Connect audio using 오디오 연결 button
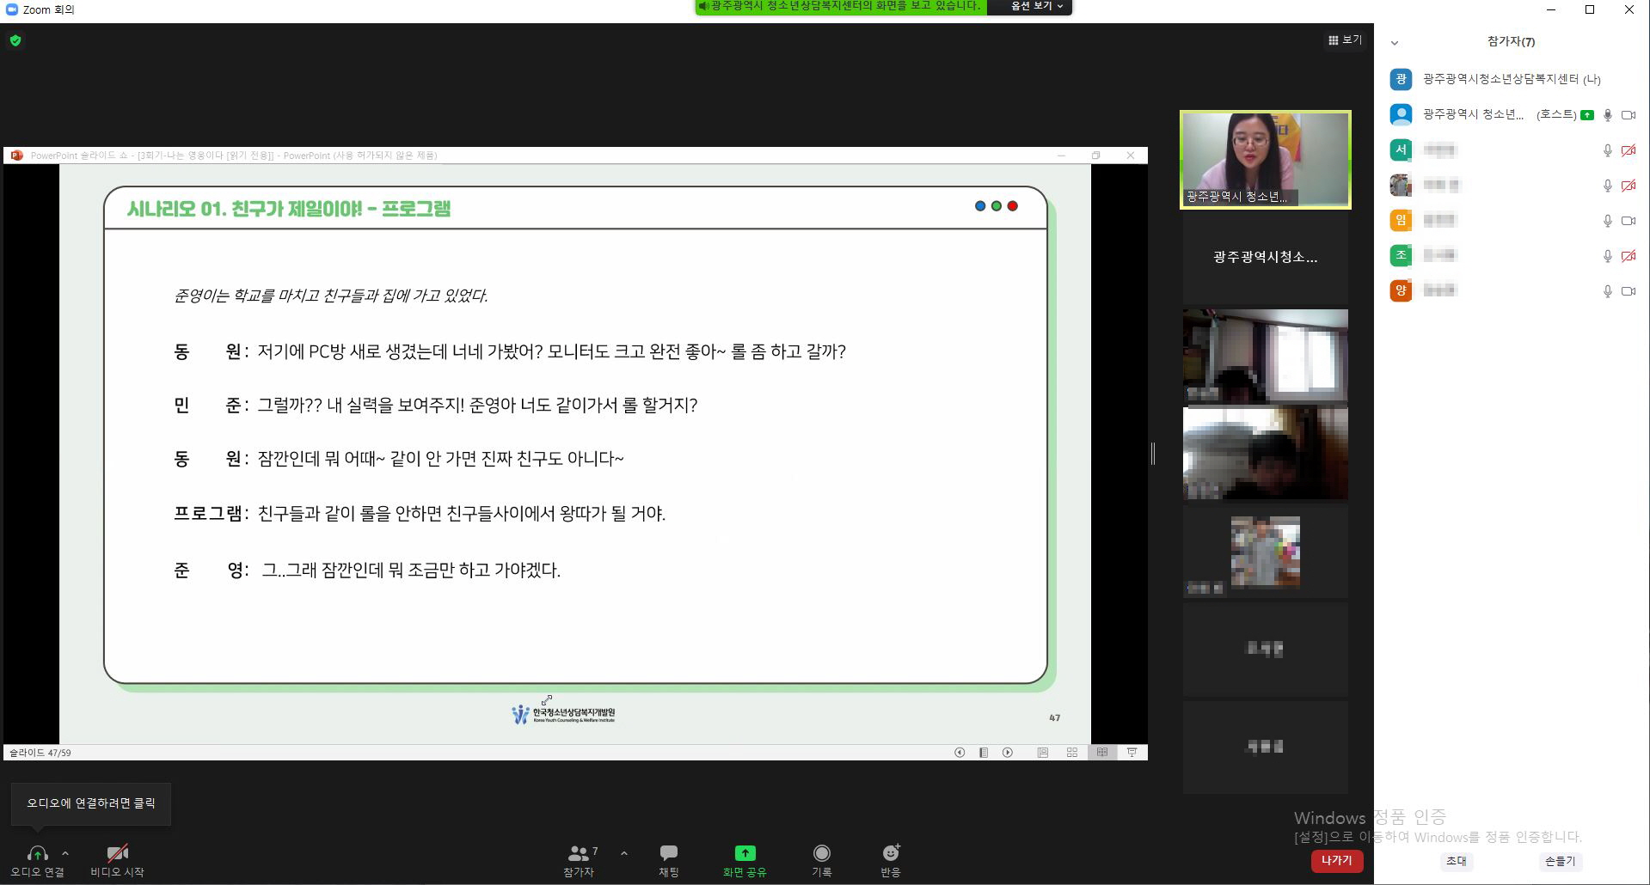This screenshot has width=1650, height=885. (37, 859)
